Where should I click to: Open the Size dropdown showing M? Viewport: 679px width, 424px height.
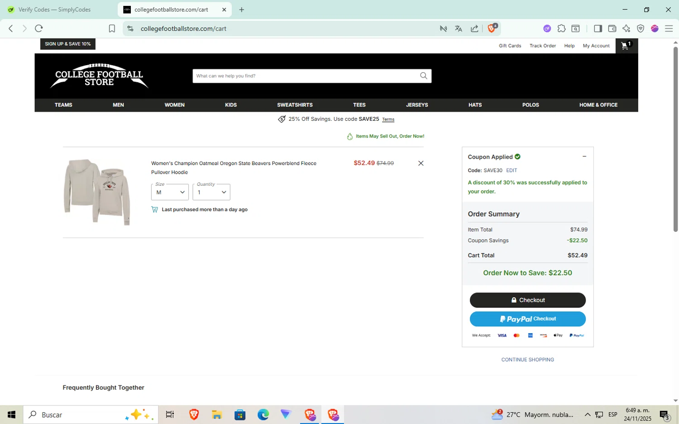[170, 192]
